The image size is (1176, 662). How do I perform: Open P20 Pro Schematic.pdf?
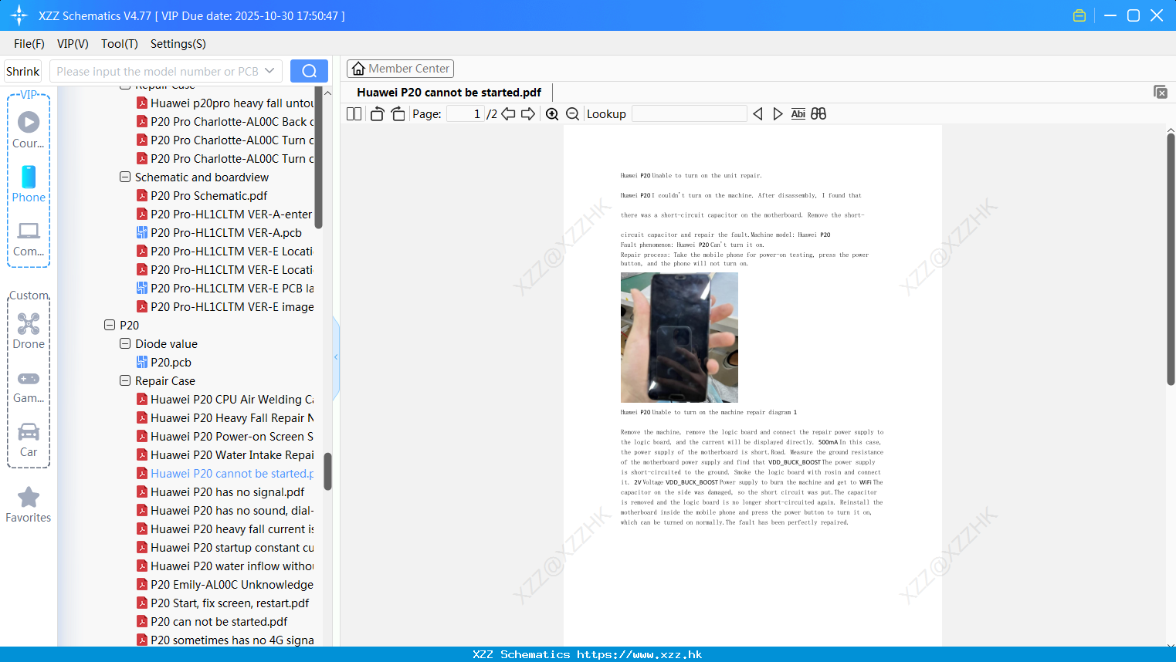pos(209,195)
